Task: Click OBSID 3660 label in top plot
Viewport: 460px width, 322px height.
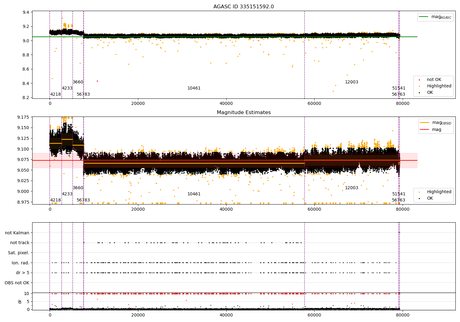Action: click(x=78, y=82)
